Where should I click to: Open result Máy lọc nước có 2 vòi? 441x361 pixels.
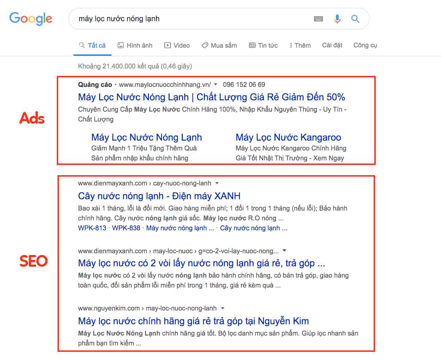tap(201, 263)
